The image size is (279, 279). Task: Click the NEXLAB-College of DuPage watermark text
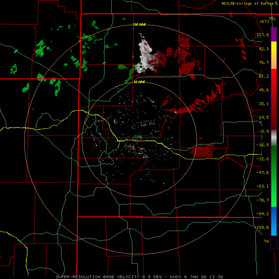click(x=250, y=3)
